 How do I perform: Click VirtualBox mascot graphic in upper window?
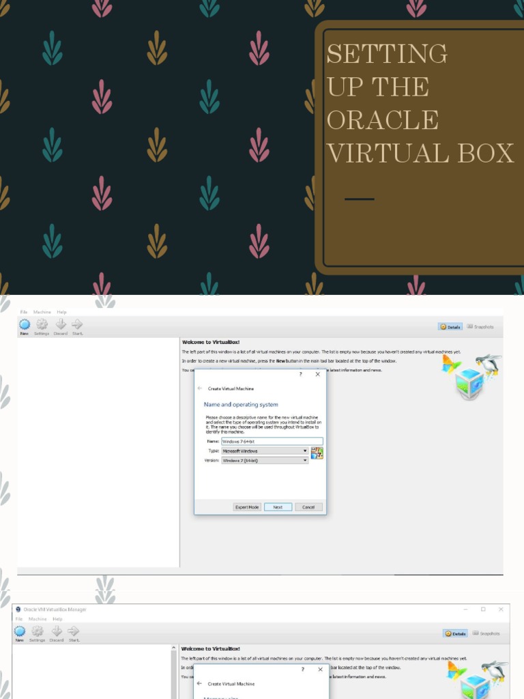pyautogui.click(x=472, y=376)
